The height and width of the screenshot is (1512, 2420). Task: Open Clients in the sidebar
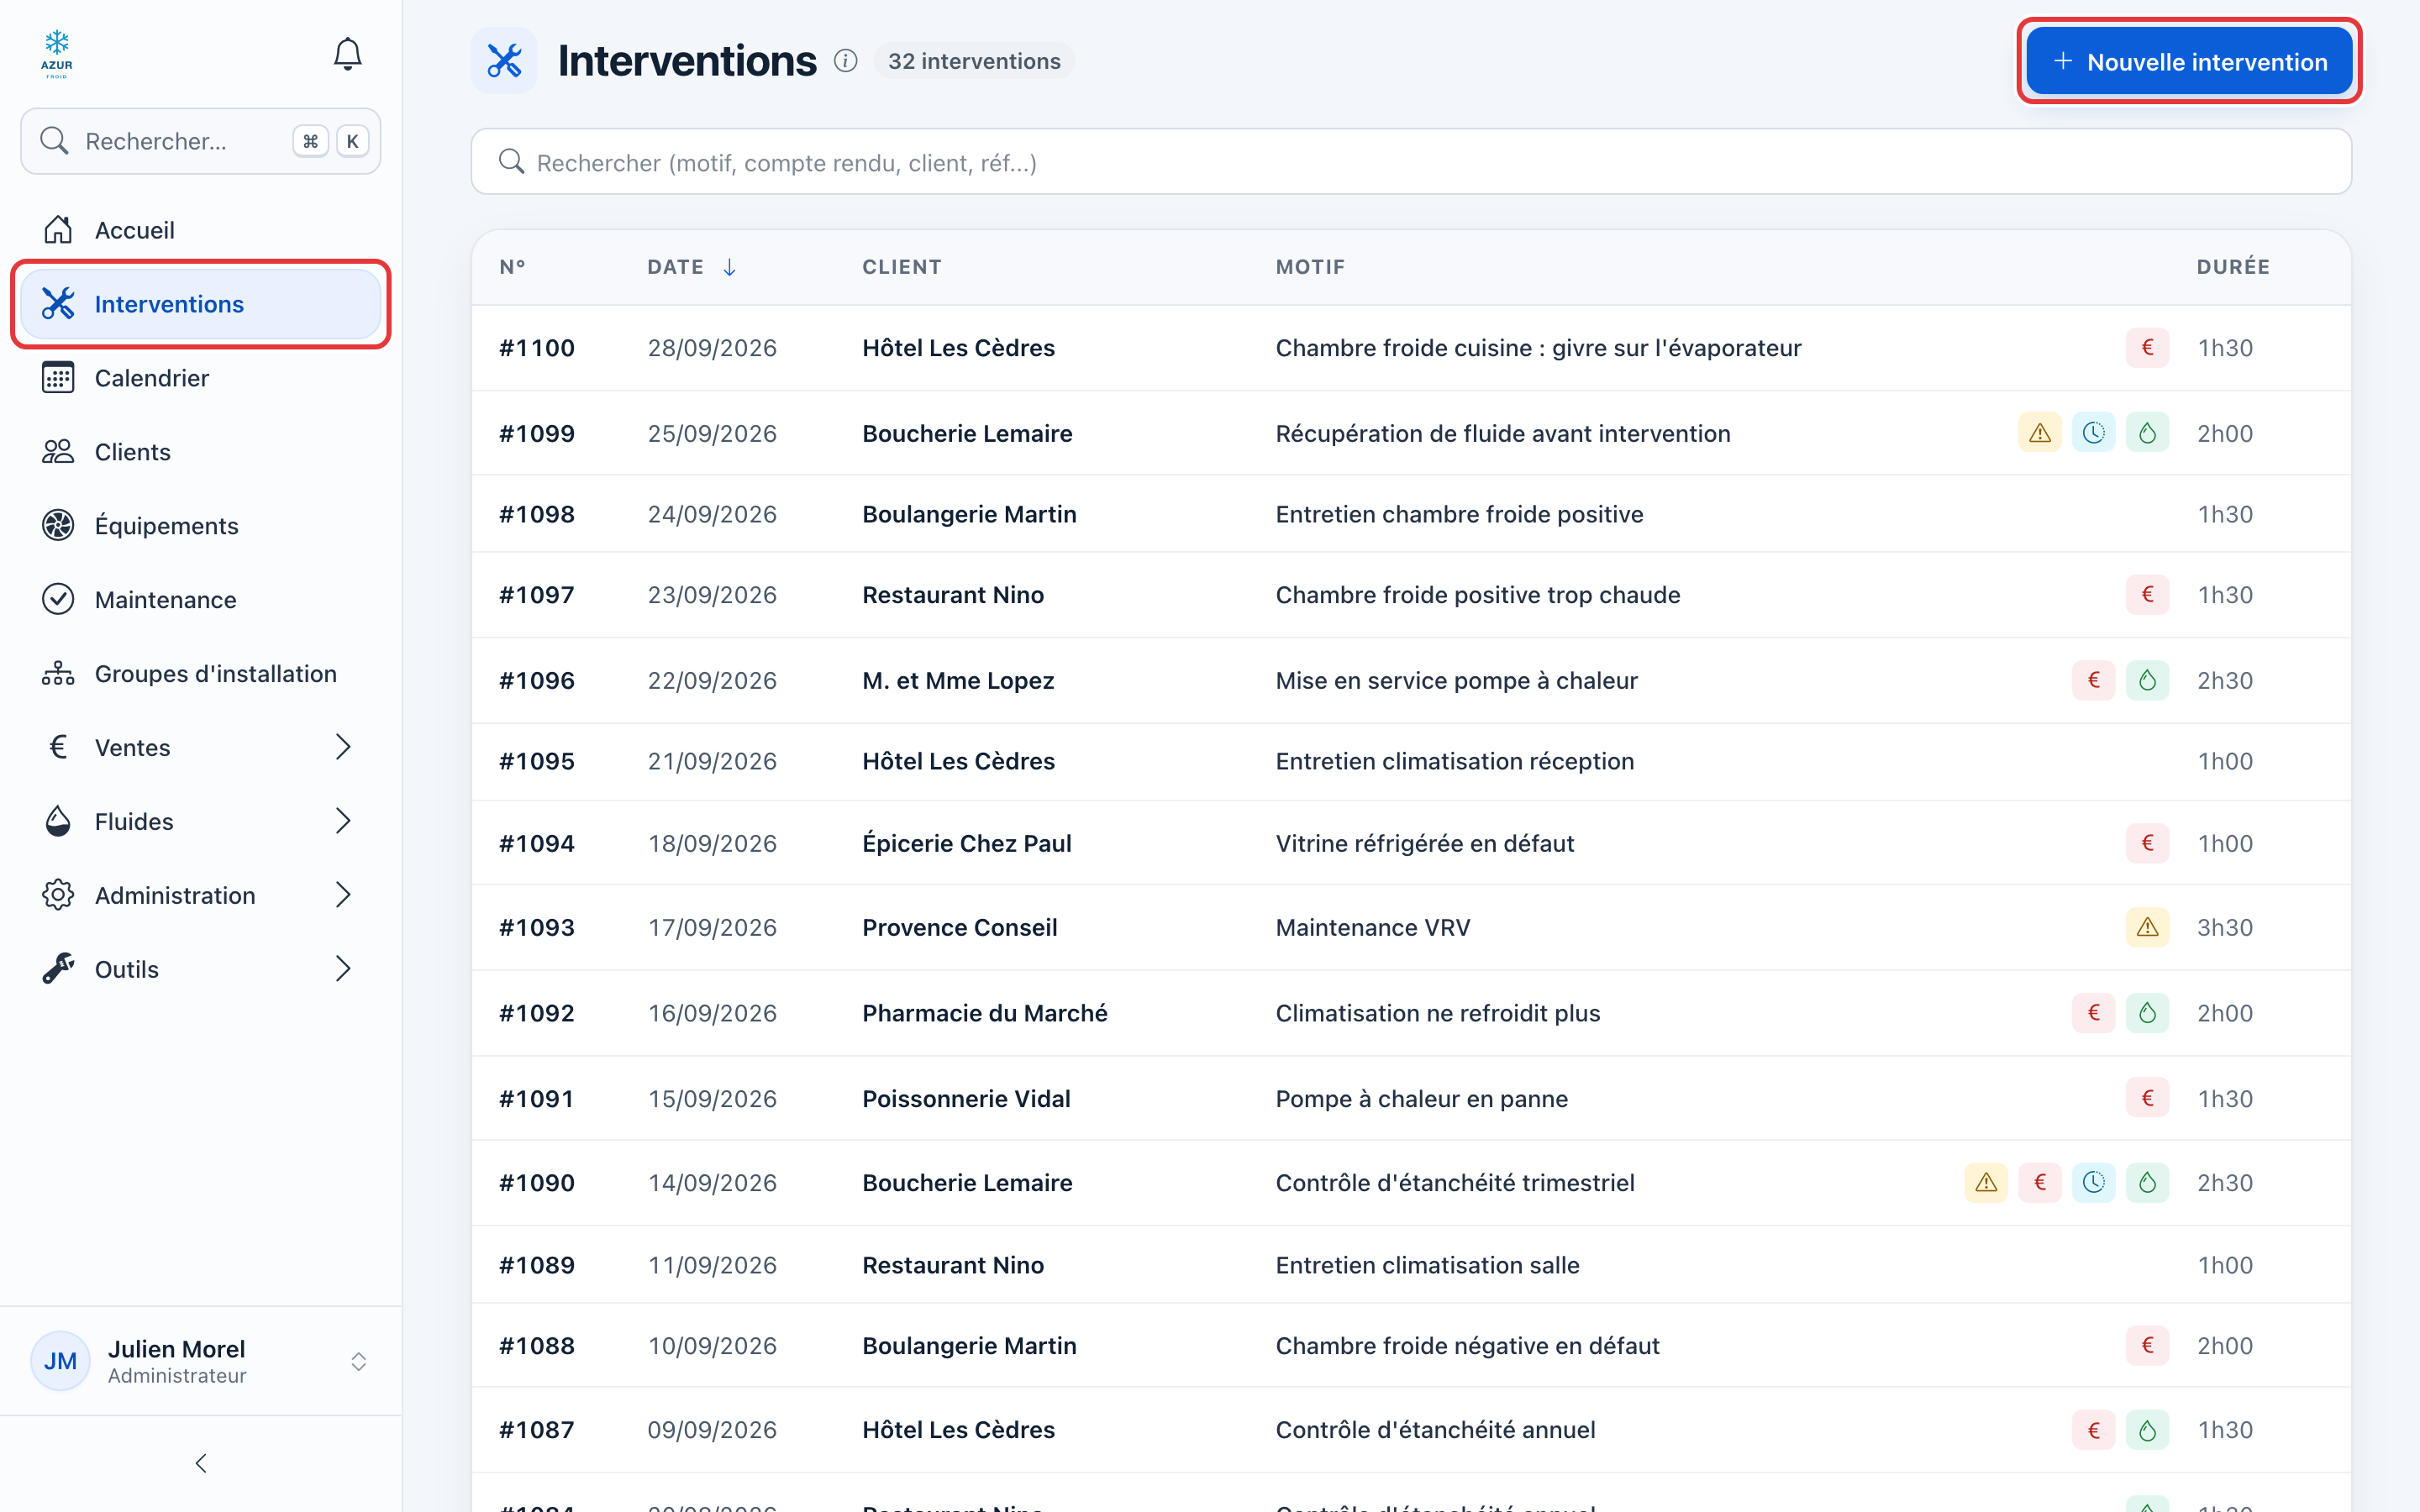201,452
